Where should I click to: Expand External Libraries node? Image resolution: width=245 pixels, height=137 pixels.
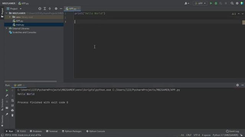pos(7,29)
